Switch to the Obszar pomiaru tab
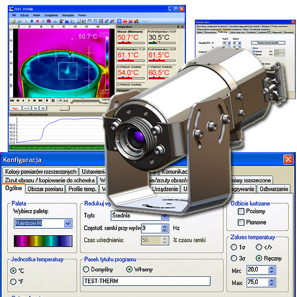Screen dimensions: 297x297 click(x=45, y=189)
